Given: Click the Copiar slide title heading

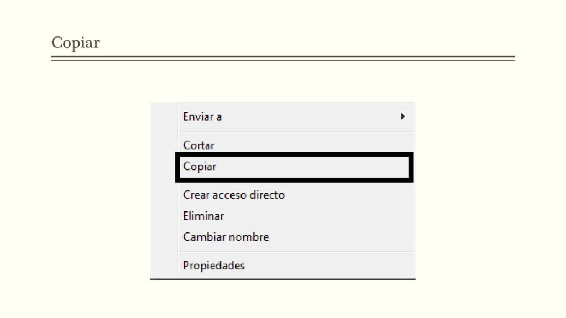Looking at the screenshot, I should (76, 43).
